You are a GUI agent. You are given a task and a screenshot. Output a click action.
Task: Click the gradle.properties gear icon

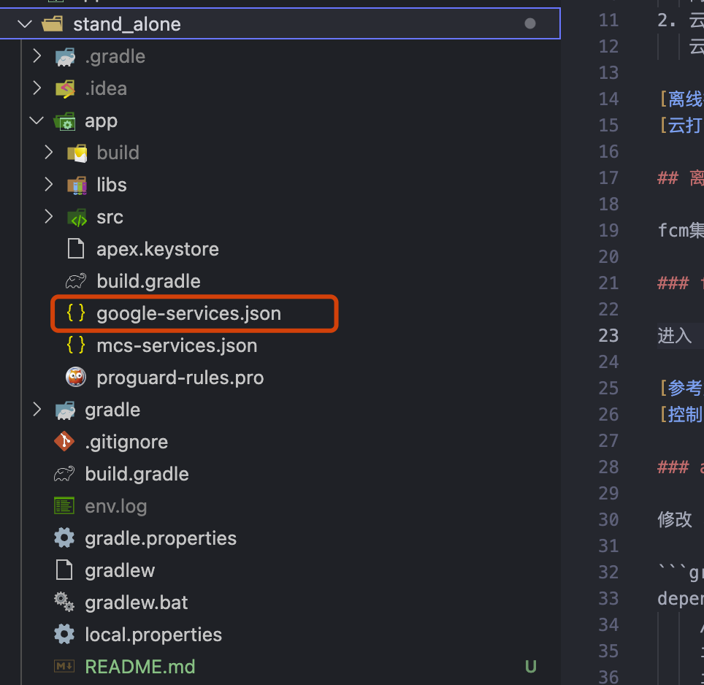click(x=64, y=538)
